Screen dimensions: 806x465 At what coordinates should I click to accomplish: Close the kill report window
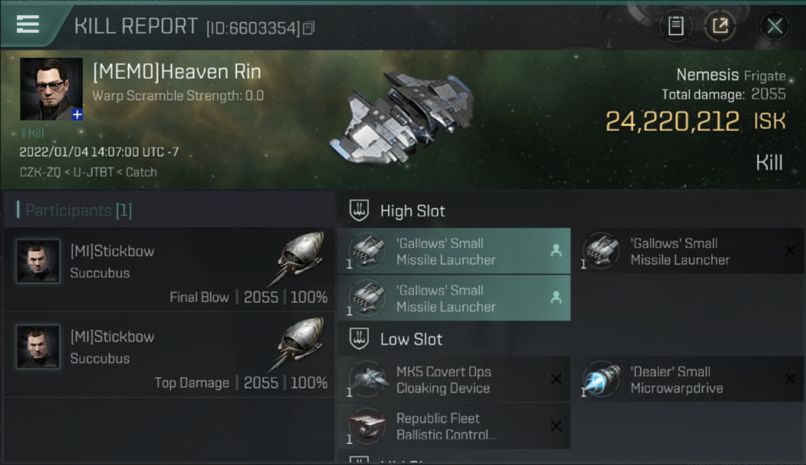(x=774, y=26)
